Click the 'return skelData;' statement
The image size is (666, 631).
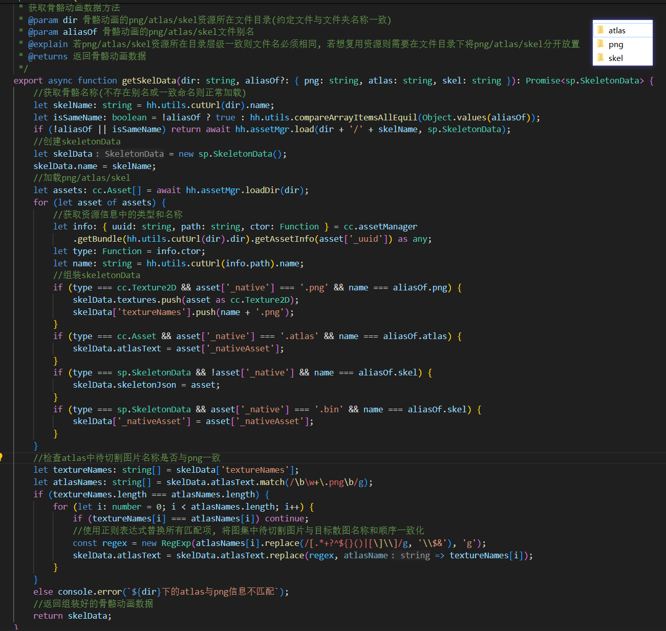click(72, 616)
